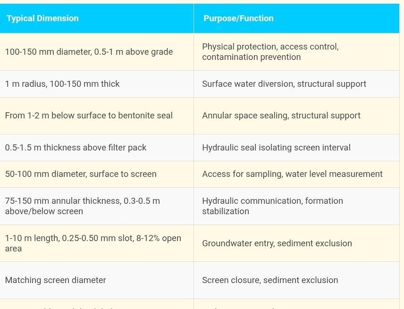Select the '0.5-1.5 m thickness above filter pack' cell
This screenshot has width=404, height=309.
(76, 148)
